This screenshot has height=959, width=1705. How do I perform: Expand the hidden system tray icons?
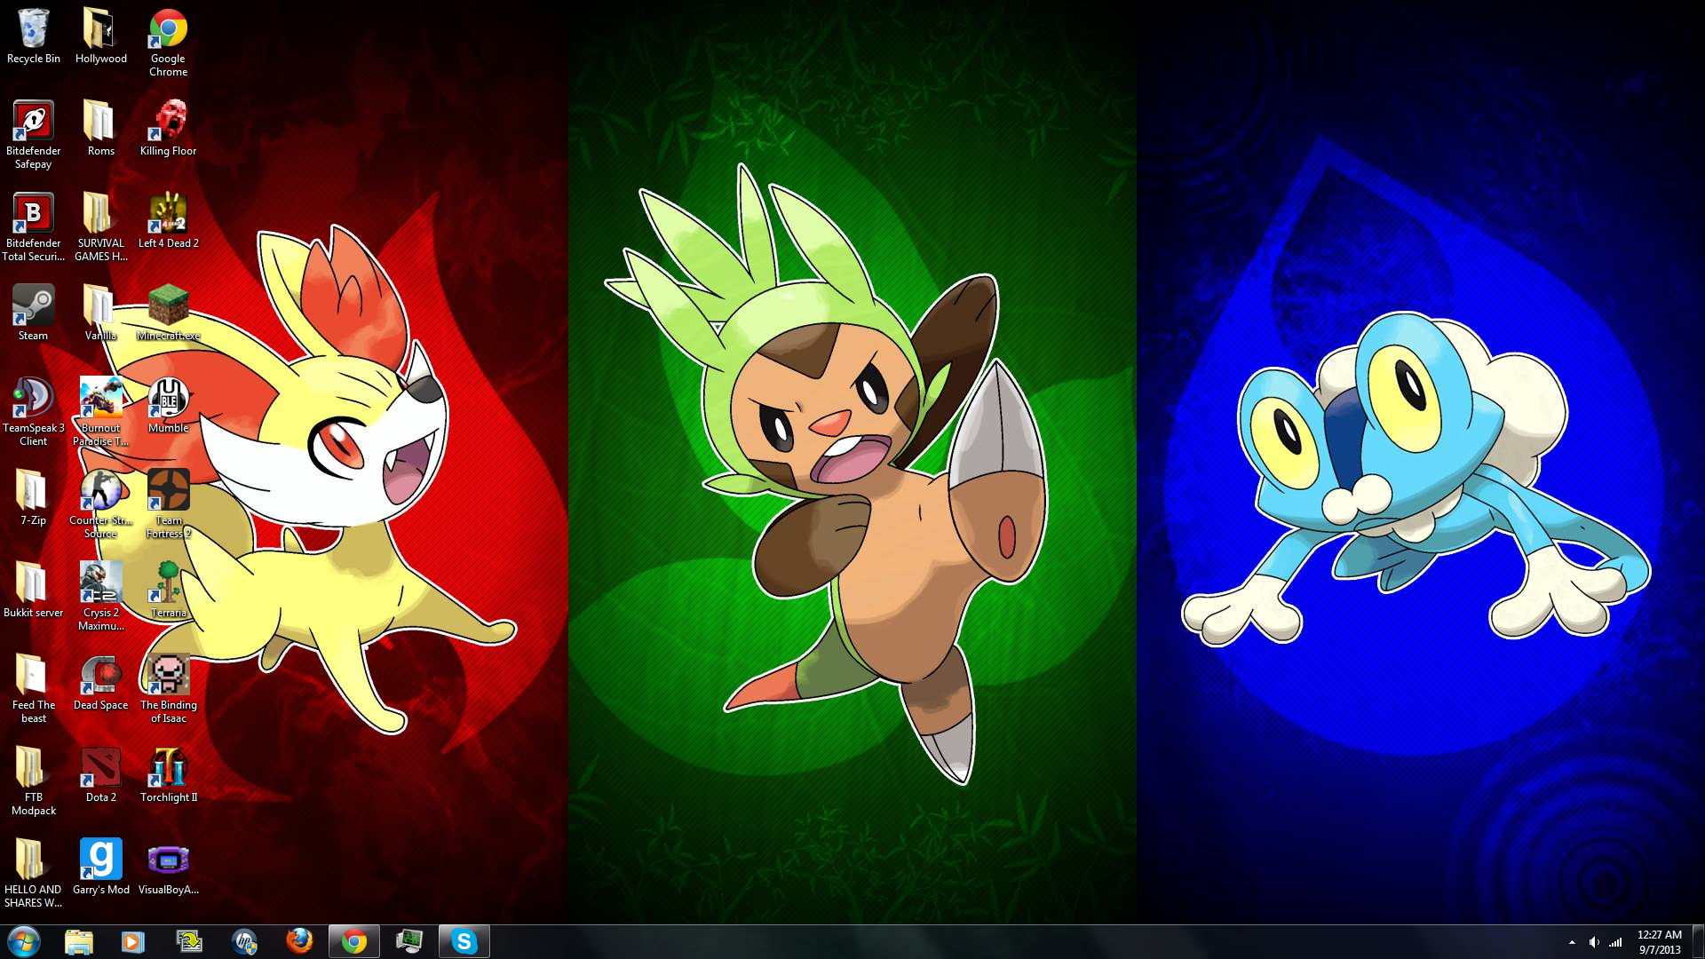point(1572,942)
